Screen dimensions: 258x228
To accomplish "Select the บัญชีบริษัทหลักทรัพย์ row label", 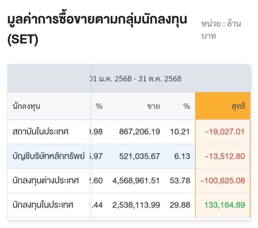I will [x=48, y=156].
